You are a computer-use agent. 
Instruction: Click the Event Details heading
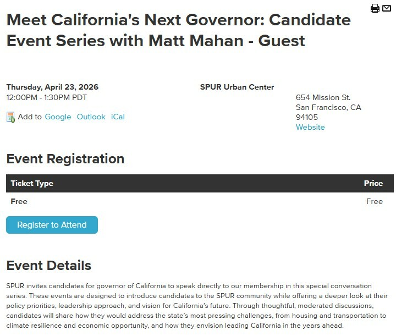click(48, 266)
